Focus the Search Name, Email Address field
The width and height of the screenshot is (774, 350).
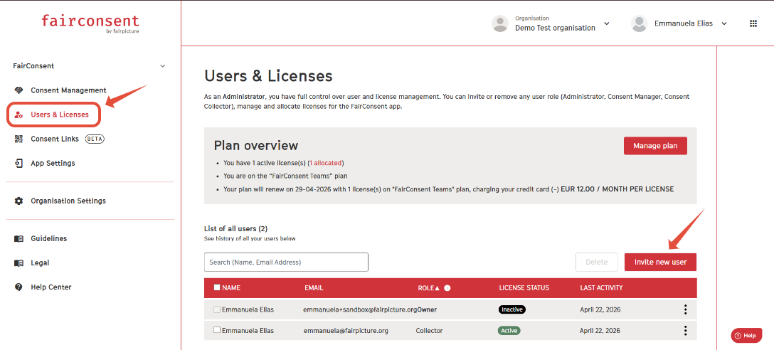[x=286, y=262]
